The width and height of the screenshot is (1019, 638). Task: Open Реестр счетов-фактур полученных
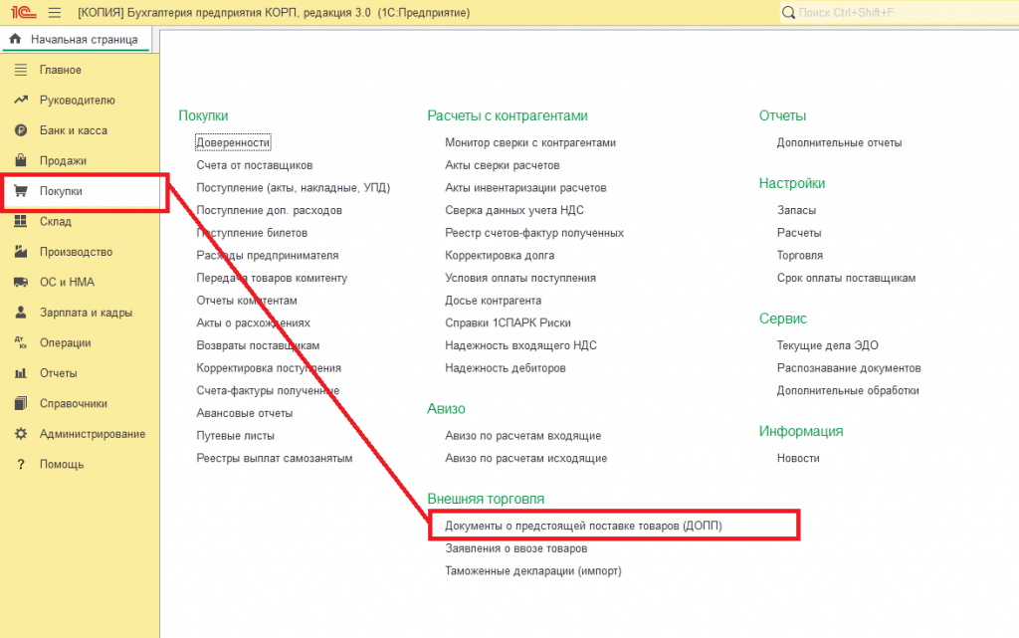click(x=534, y=233)
